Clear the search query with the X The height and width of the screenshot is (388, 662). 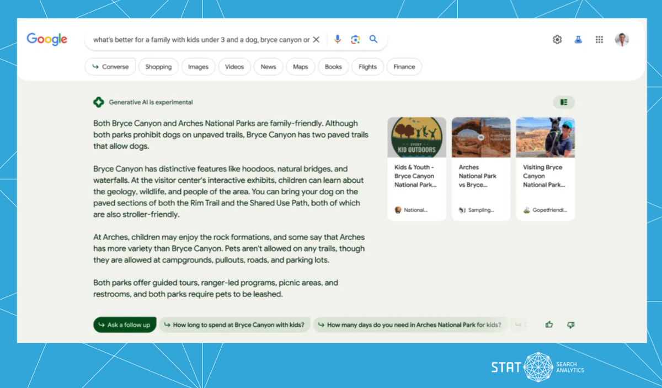(316, 39)
